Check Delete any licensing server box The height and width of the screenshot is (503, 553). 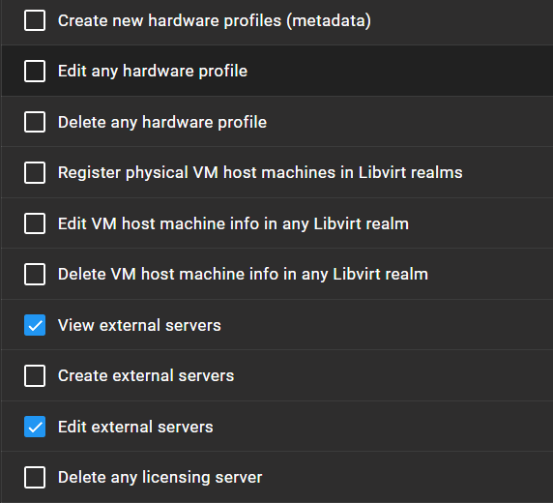(35, 477)
